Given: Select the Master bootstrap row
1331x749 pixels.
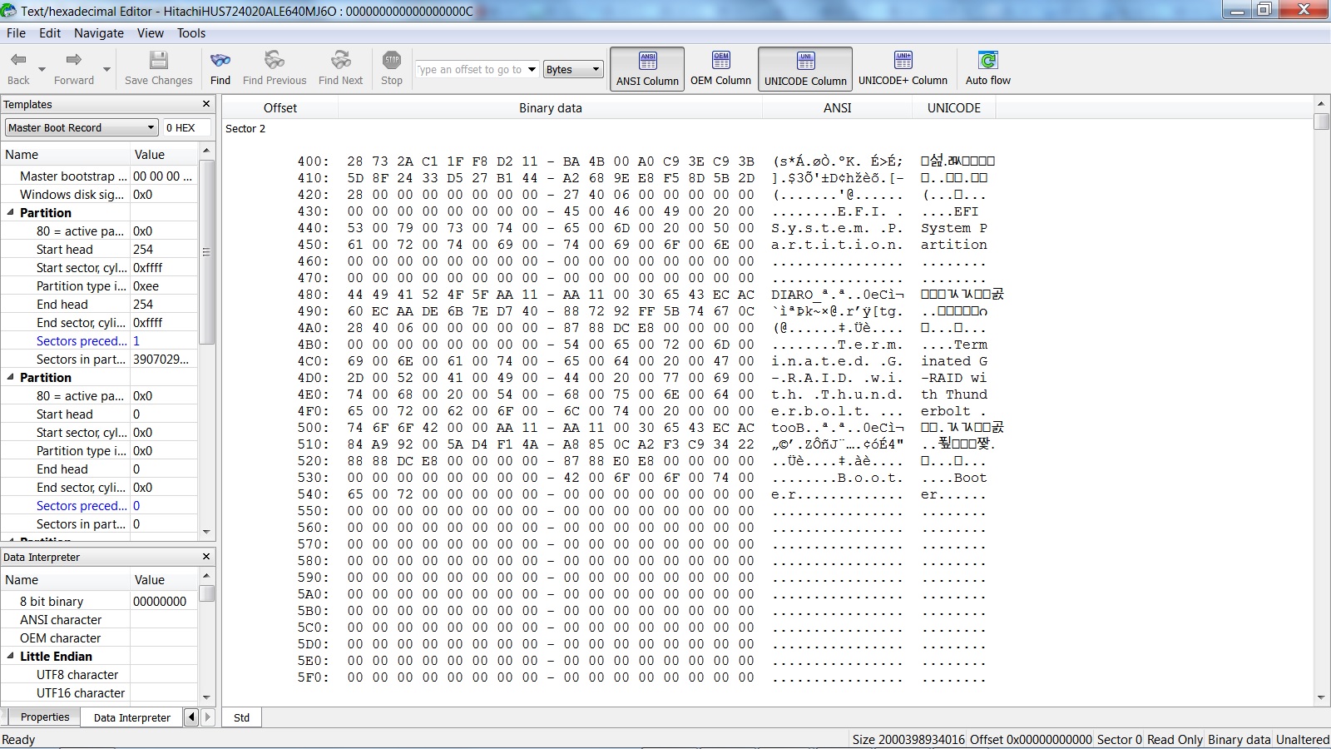Looking at the screenshot, I should click(x=99, y=176).
